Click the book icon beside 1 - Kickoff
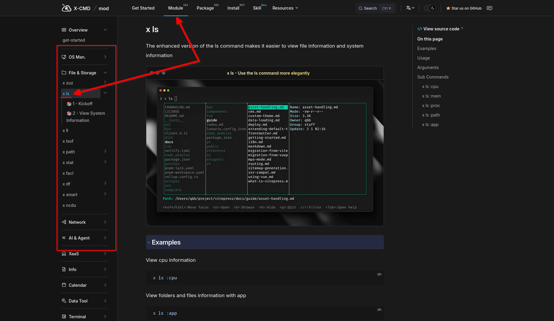Image resolution: width=554 pixels, height=321 pixels. [x=69, y=104]
